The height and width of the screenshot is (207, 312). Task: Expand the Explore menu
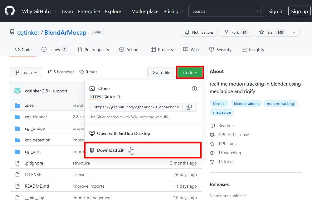(116, 11)
